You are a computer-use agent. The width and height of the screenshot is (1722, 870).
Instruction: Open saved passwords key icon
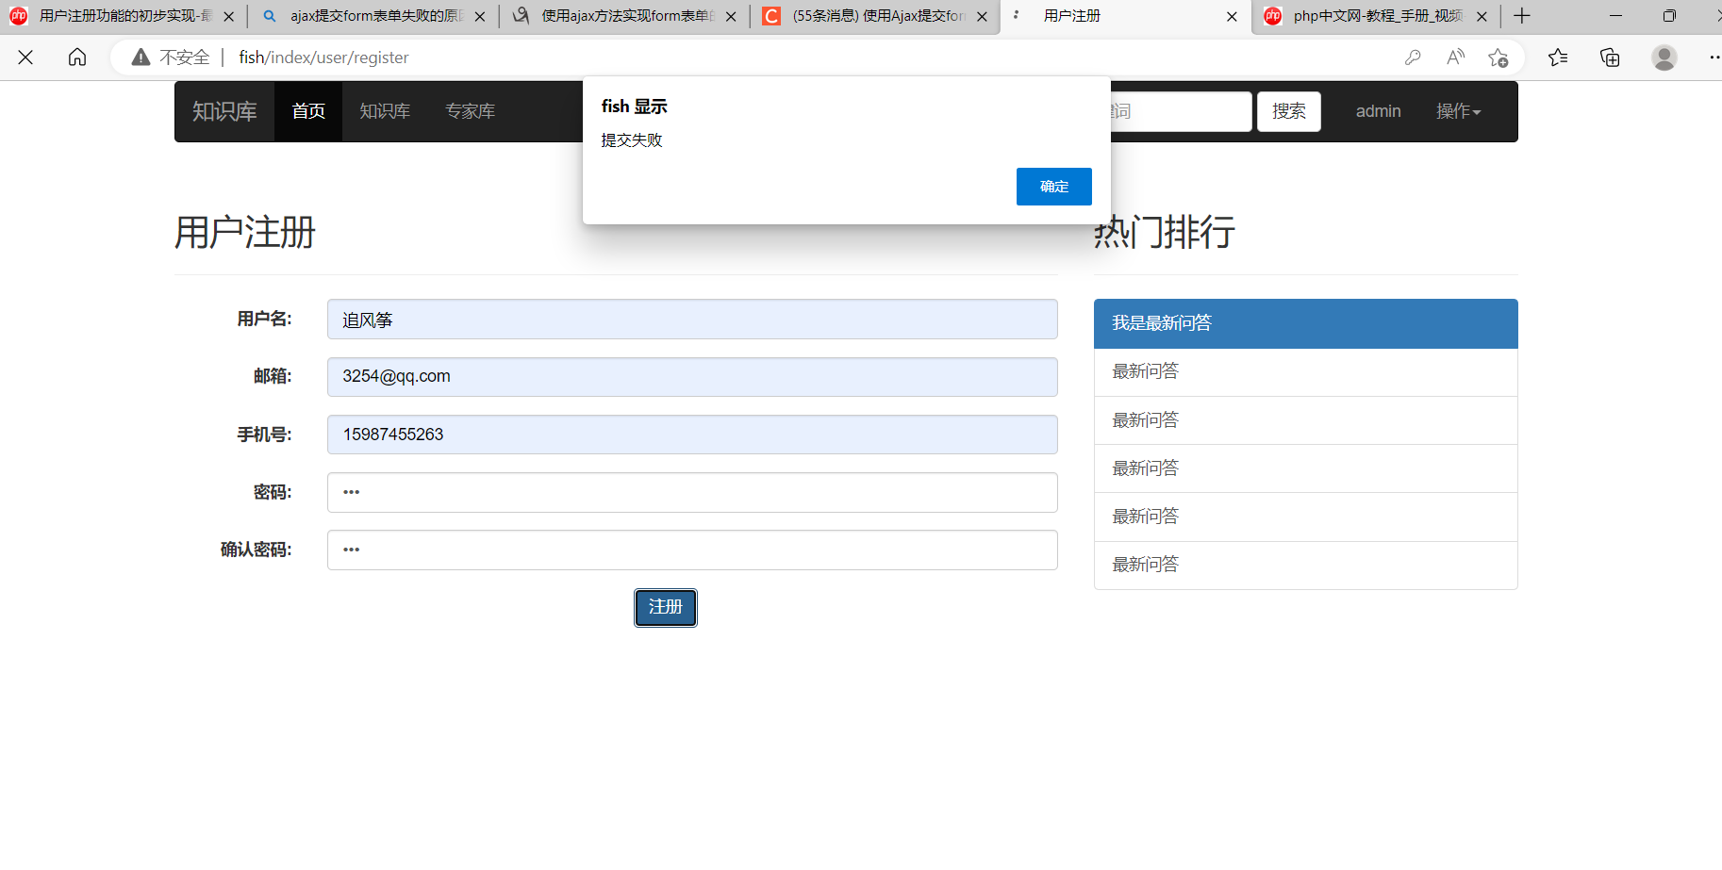pyautogui.click(x=1413, y=57)
